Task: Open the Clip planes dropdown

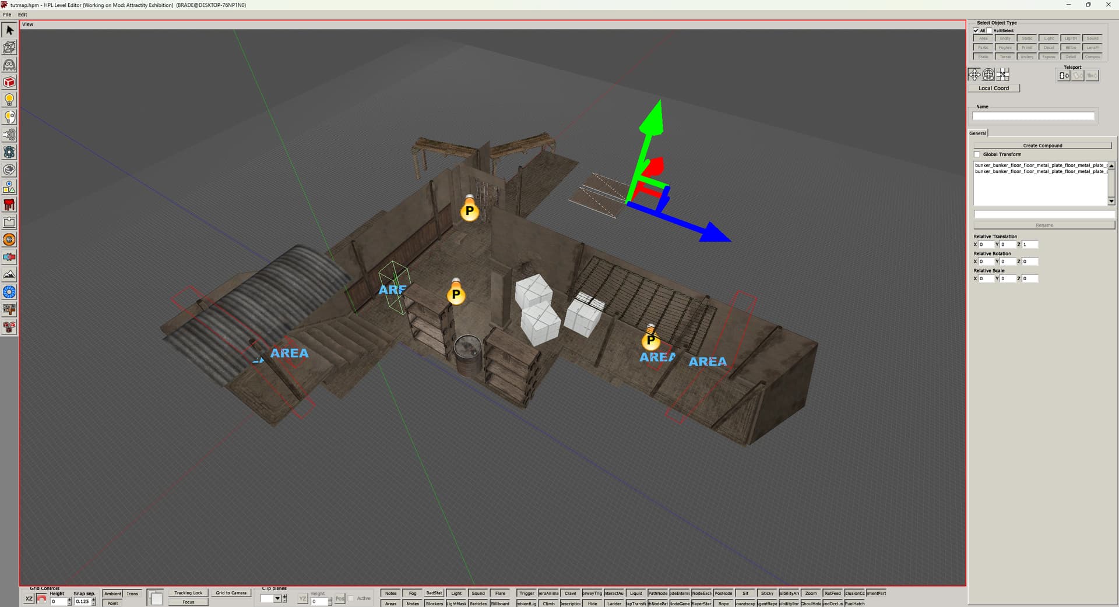Action: [x=277, y=598]
